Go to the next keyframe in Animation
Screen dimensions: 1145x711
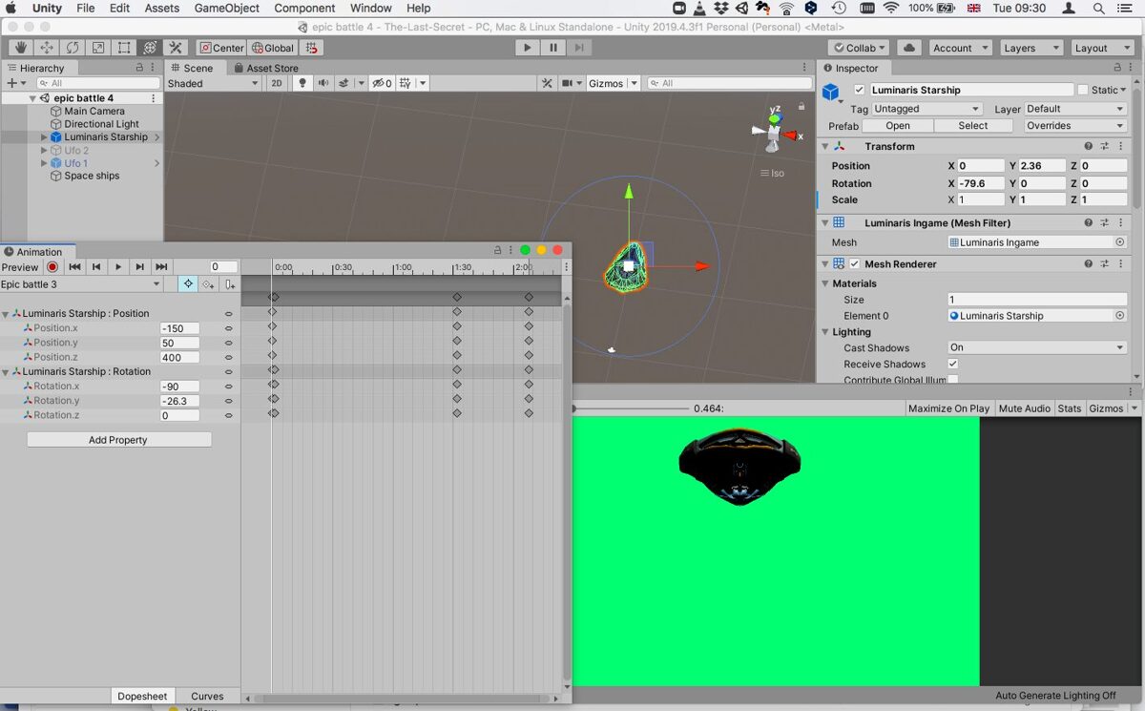pyautogui.click(x=140, y=267)
